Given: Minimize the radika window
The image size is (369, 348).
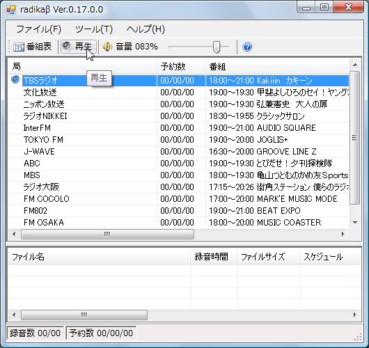Looking at the screenshot, I should point(306,8).
